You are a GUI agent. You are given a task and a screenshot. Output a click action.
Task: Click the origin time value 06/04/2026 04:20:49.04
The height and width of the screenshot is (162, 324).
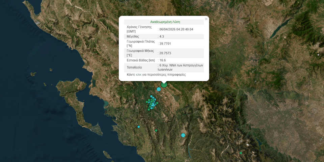click(x=176, y=29)
